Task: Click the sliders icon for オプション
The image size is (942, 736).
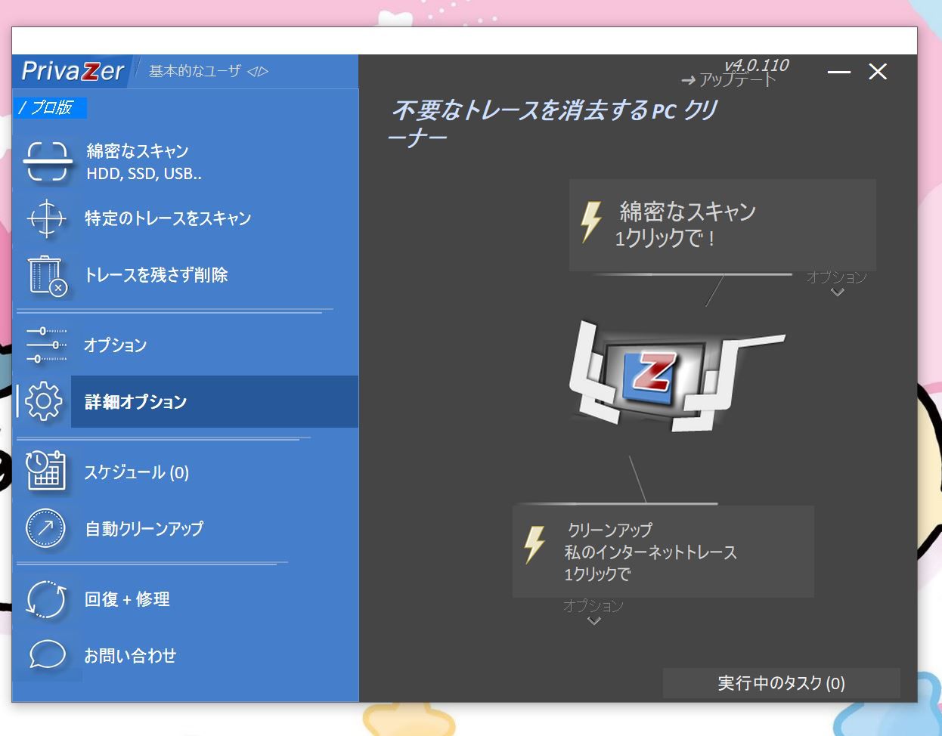Action: point(46,345)
